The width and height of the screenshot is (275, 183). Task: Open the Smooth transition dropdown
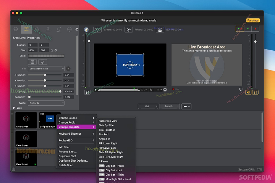click(170, 106)
